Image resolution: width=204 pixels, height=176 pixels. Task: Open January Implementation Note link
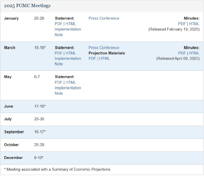point(68,32)
